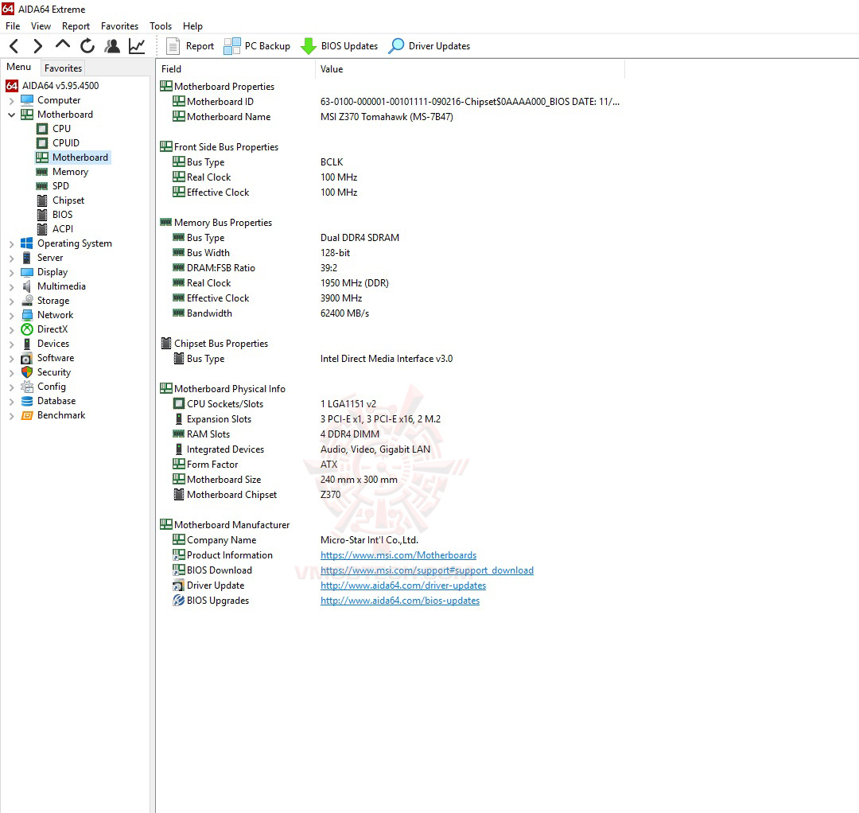Expand the Network tree node
The image size is (859, 813).
tap(11, 316)
